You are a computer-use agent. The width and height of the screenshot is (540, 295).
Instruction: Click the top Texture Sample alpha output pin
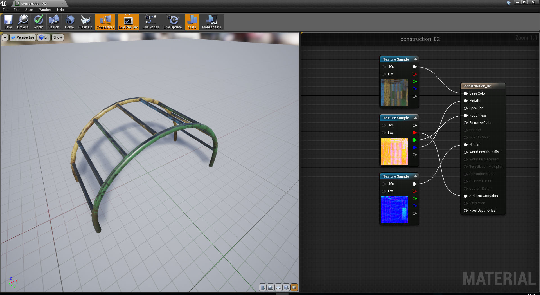tap(414, 96)
